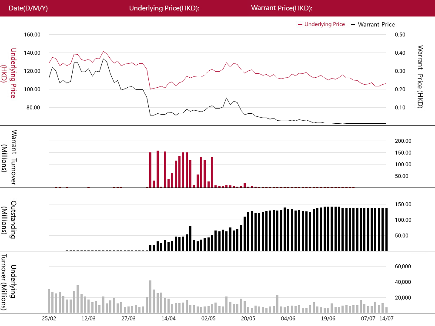Click the red Underlying Price legend marker

pos(300,25)
